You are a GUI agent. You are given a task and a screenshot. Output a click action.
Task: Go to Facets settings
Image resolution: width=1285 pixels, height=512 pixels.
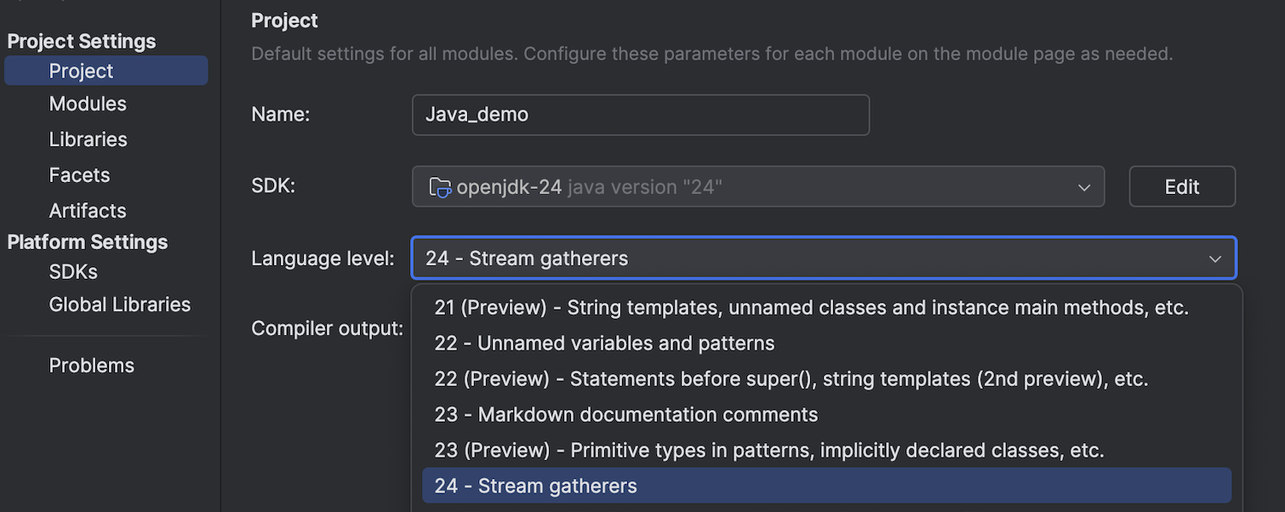(x=79, y=175)
